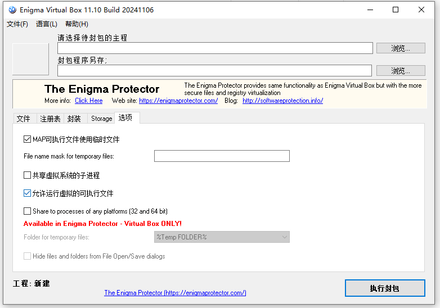This screenshot has height=308, width=440.
Task: Disable 允许运行虚拟的可执行文件 checkbox
Action: pos(27,193)
